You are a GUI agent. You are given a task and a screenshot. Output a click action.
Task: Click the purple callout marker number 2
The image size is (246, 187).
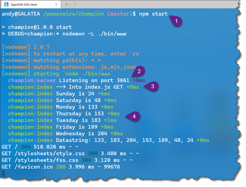click(139, 71)
